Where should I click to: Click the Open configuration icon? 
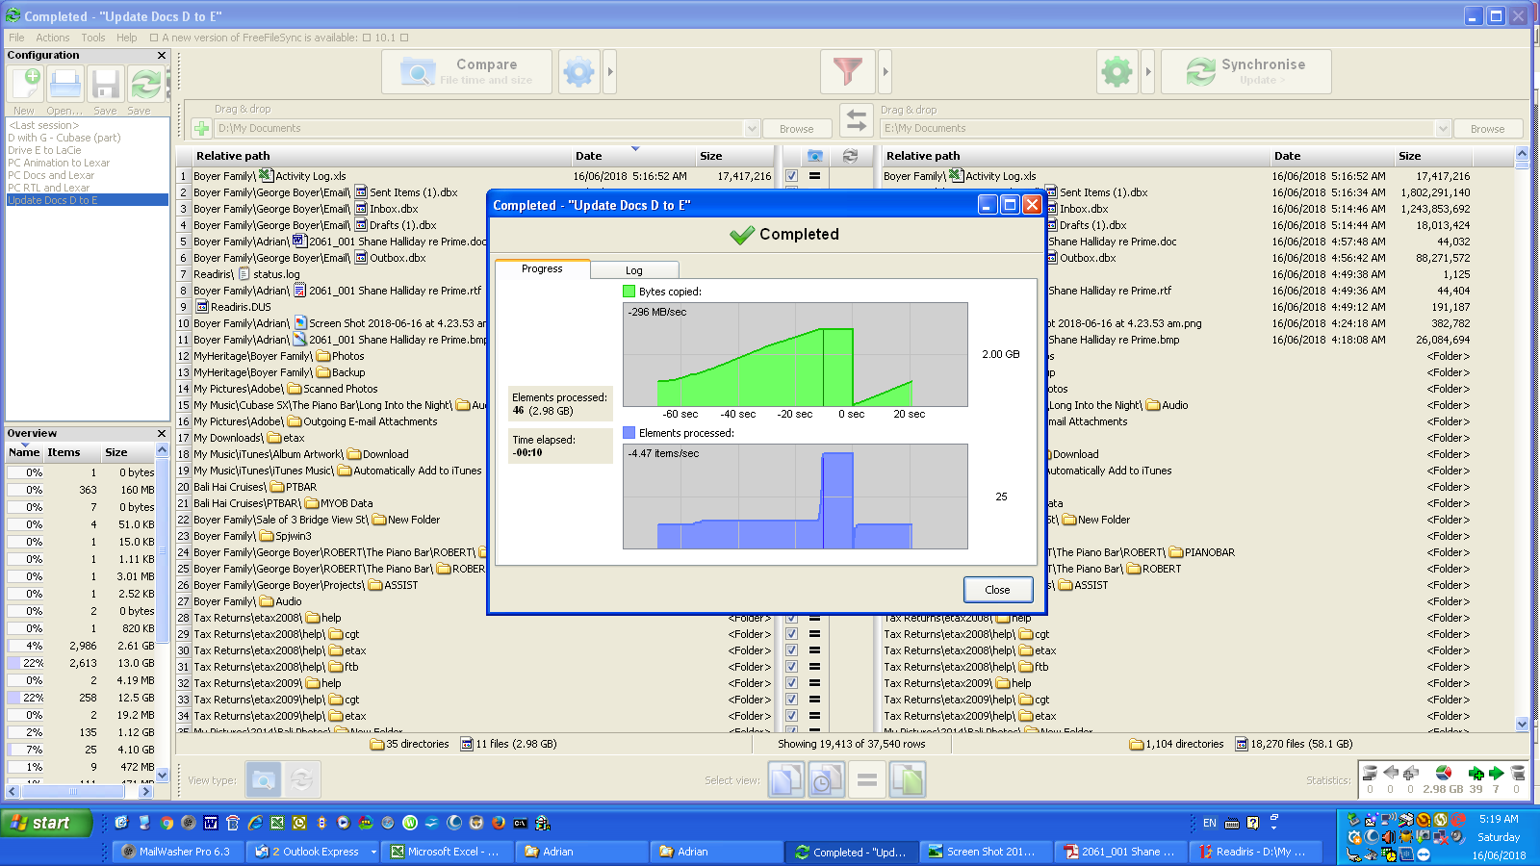65,85
